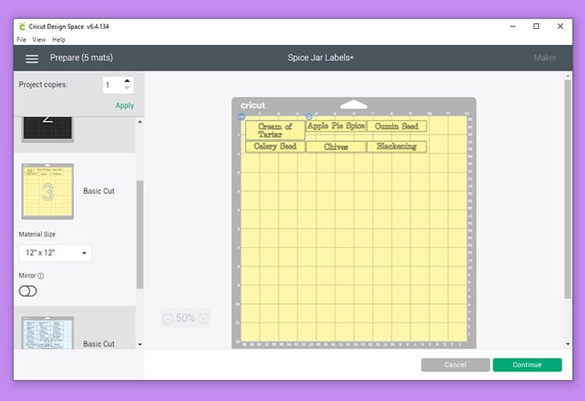Minimize the Cricut Design Space window
Viewport: 585px width, 401px height.
click(513, 26)
